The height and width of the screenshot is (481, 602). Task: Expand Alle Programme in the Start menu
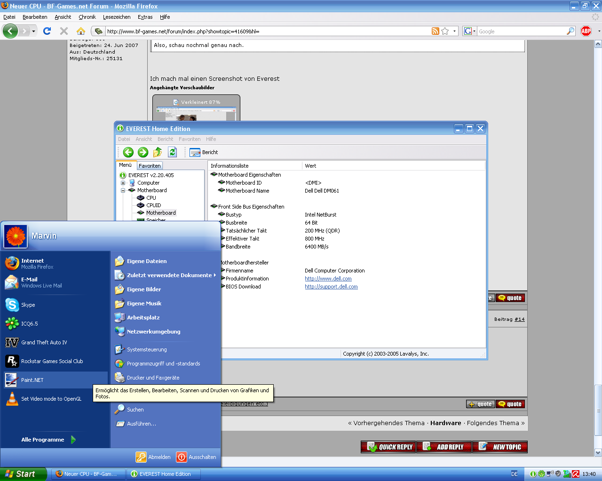pyautogui.click(x=48, y=440)
